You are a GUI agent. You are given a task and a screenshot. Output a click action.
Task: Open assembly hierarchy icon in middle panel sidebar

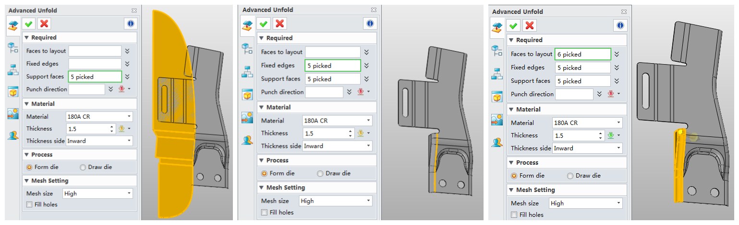click(x=247, y=71)
